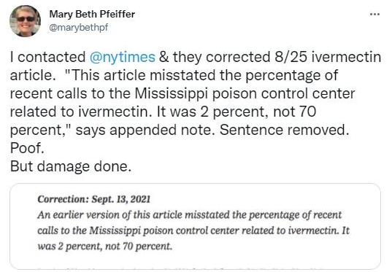Click the word 'Poof.' in the tweet
Viewport: 392px width, 272px height.
27,148
